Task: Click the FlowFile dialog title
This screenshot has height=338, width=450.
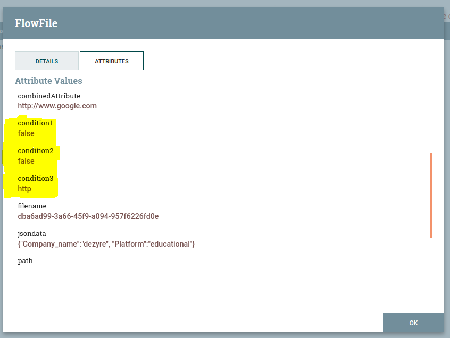Action: pos(36,23)
